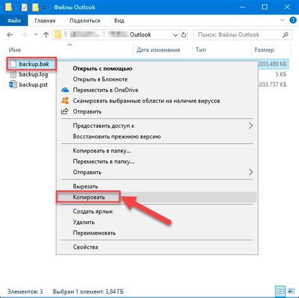This screenshot has height=298, width=299.
Task: Choose Удалить in the context menu
Action: [157, 222]
